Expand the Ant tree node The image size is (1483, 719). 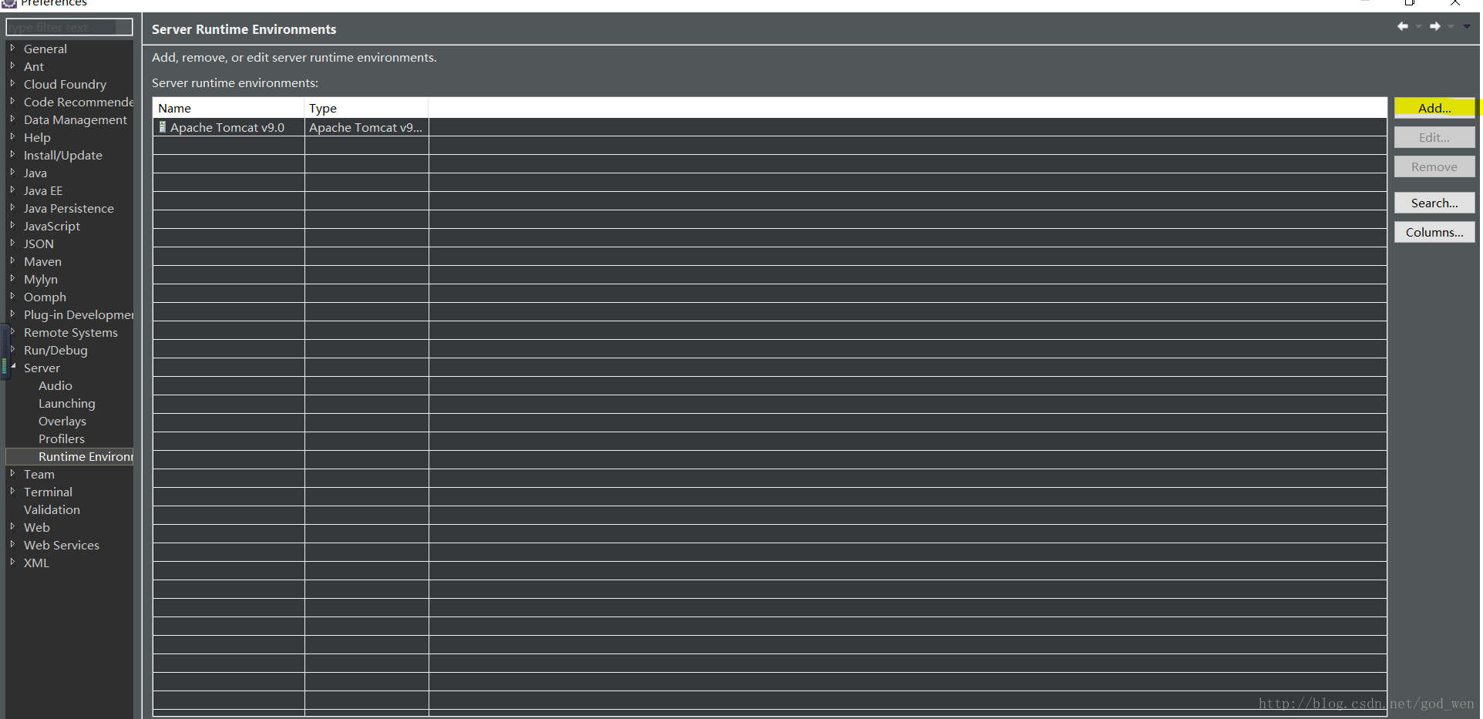pyautogui.click(x=12, y=66)
